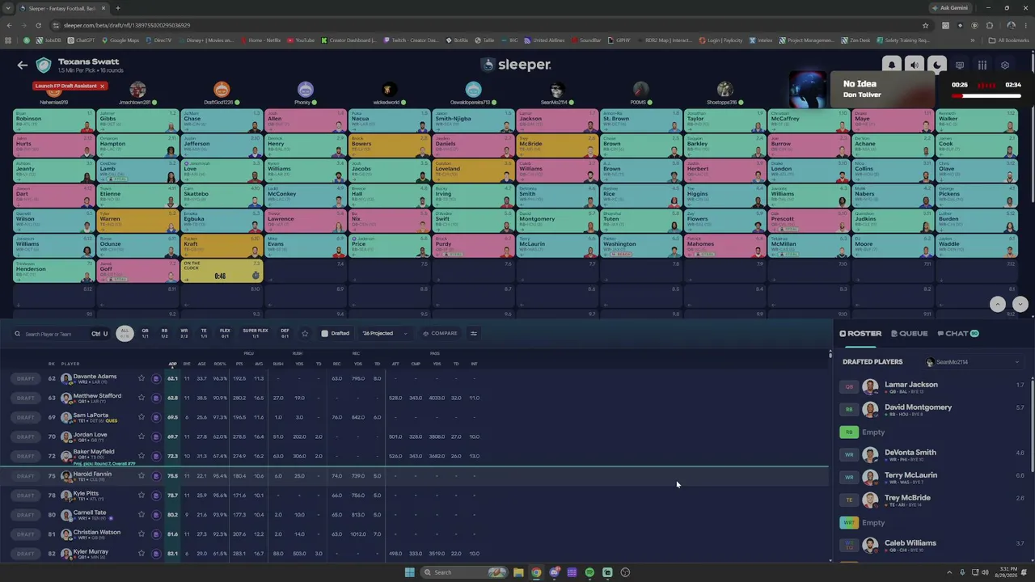Favorite Jordan Love with the star
Viewport: 1035px width, 582px height.
[142, 436]
